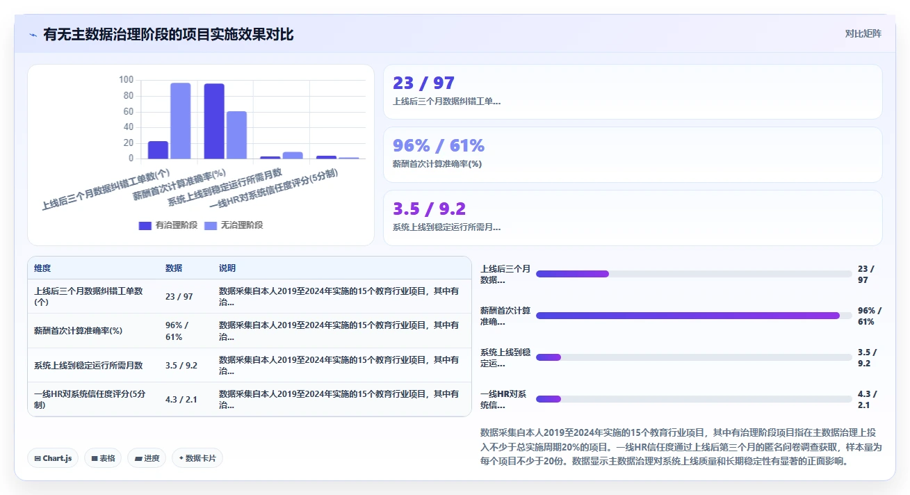Click the Chart.js tag chip
This screenshot has width=910, height=495.
[54, 458]
